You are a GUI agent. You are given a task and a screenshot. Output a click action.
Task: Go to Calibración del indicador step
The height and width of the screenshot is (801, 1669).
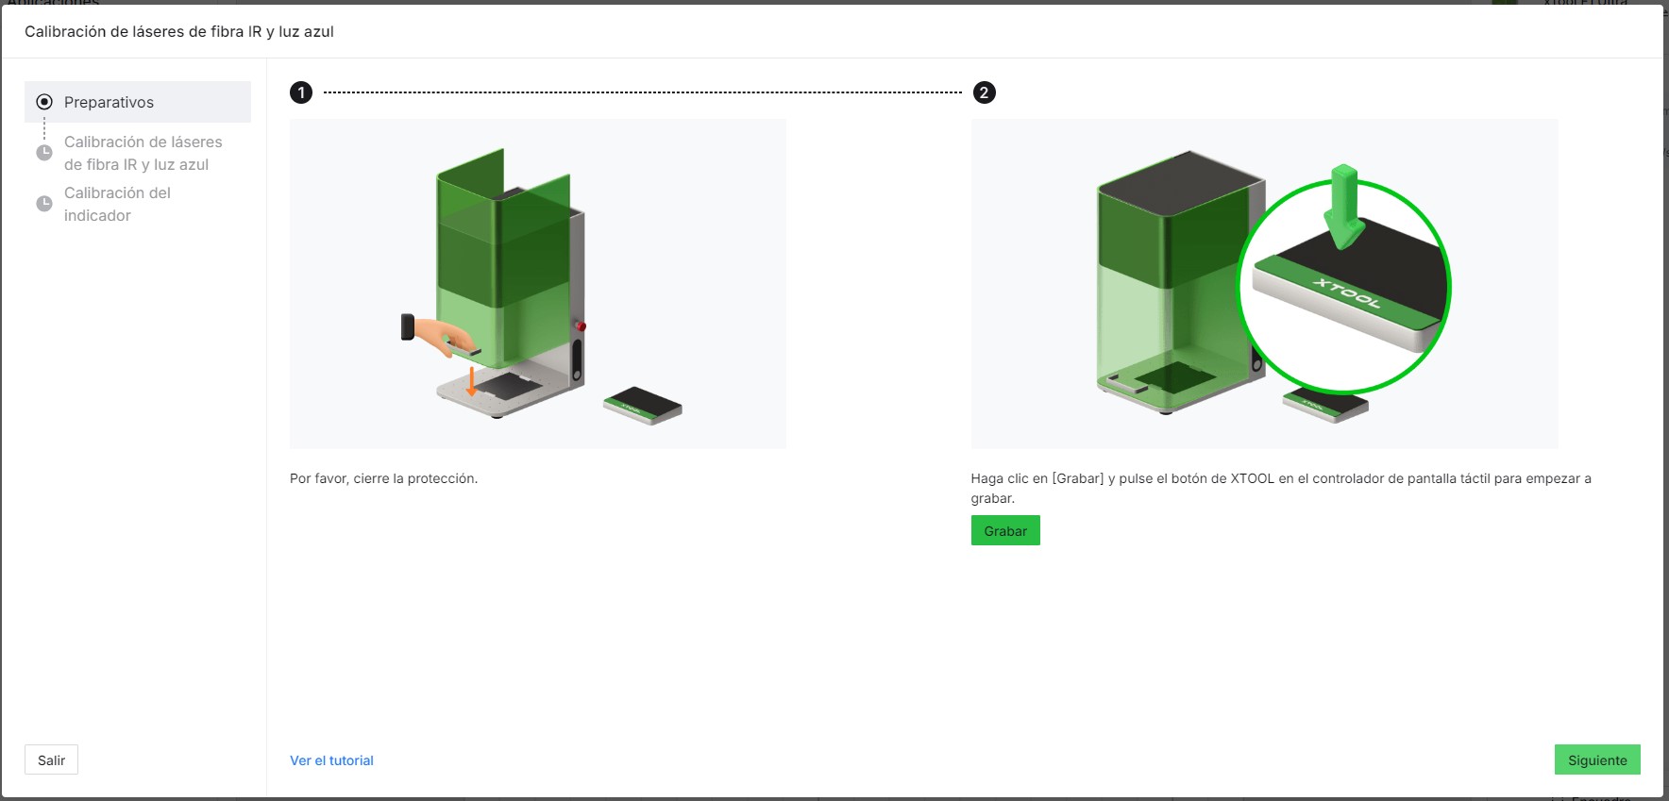point(117,204)
